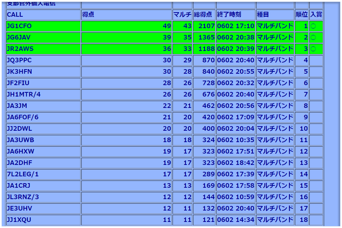Viewport: 342px width, 228px height.
Task: Click the 7L2LEG/1 call sign cell
Action: [43, 174]
